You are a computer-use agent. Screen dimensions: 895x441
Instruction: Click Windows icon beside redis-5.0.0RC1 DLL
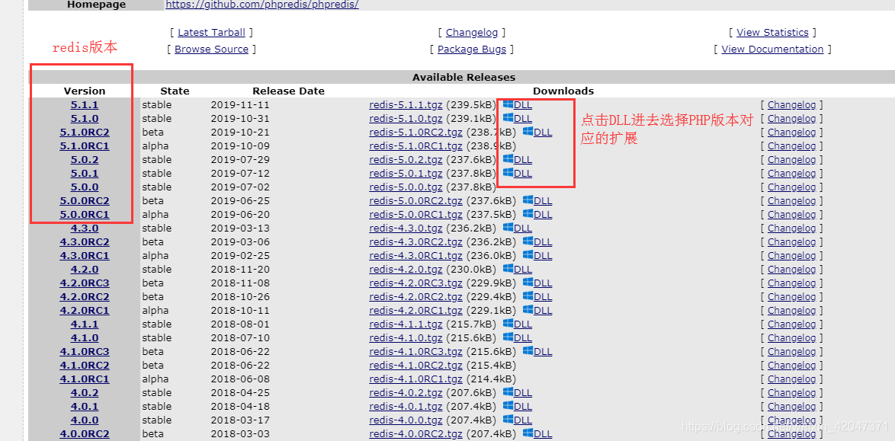point(528,214)
